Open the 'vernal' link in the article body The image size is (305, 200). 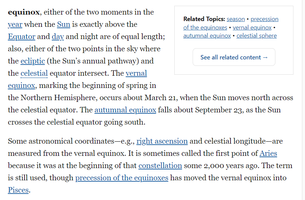coord(136,73)
